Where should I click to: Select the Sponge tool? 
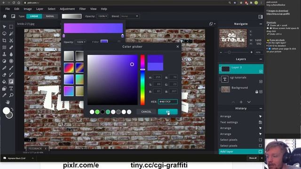point(11,61)
